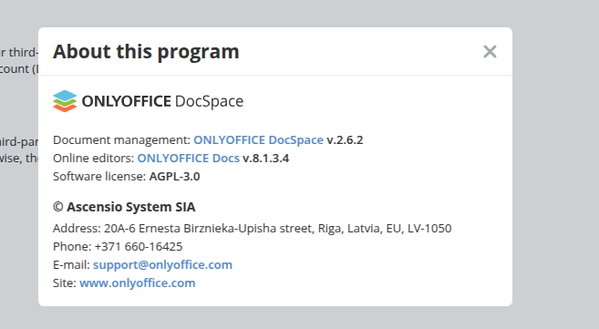599x329 pixels.
Task: Click the 'About this program' heading
Action: point(146,52)
